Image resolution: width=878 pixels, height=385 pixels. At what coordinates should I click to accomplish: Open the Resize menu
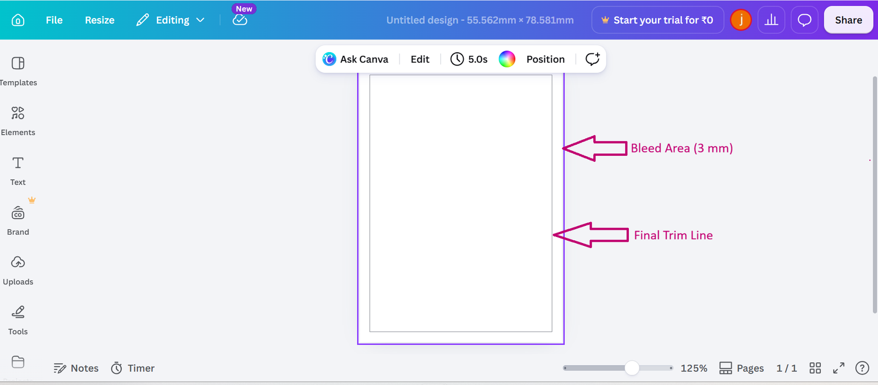coord(100,20)
